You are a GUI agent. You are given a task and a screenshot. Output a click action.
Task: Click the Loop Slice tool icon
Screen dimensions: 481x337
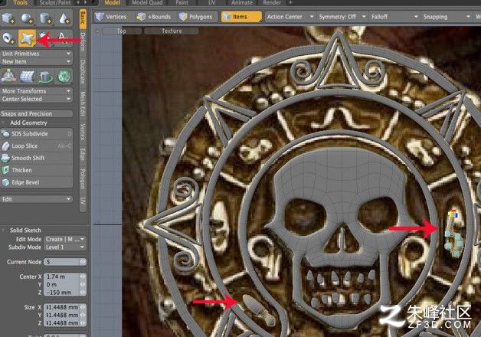5,146
